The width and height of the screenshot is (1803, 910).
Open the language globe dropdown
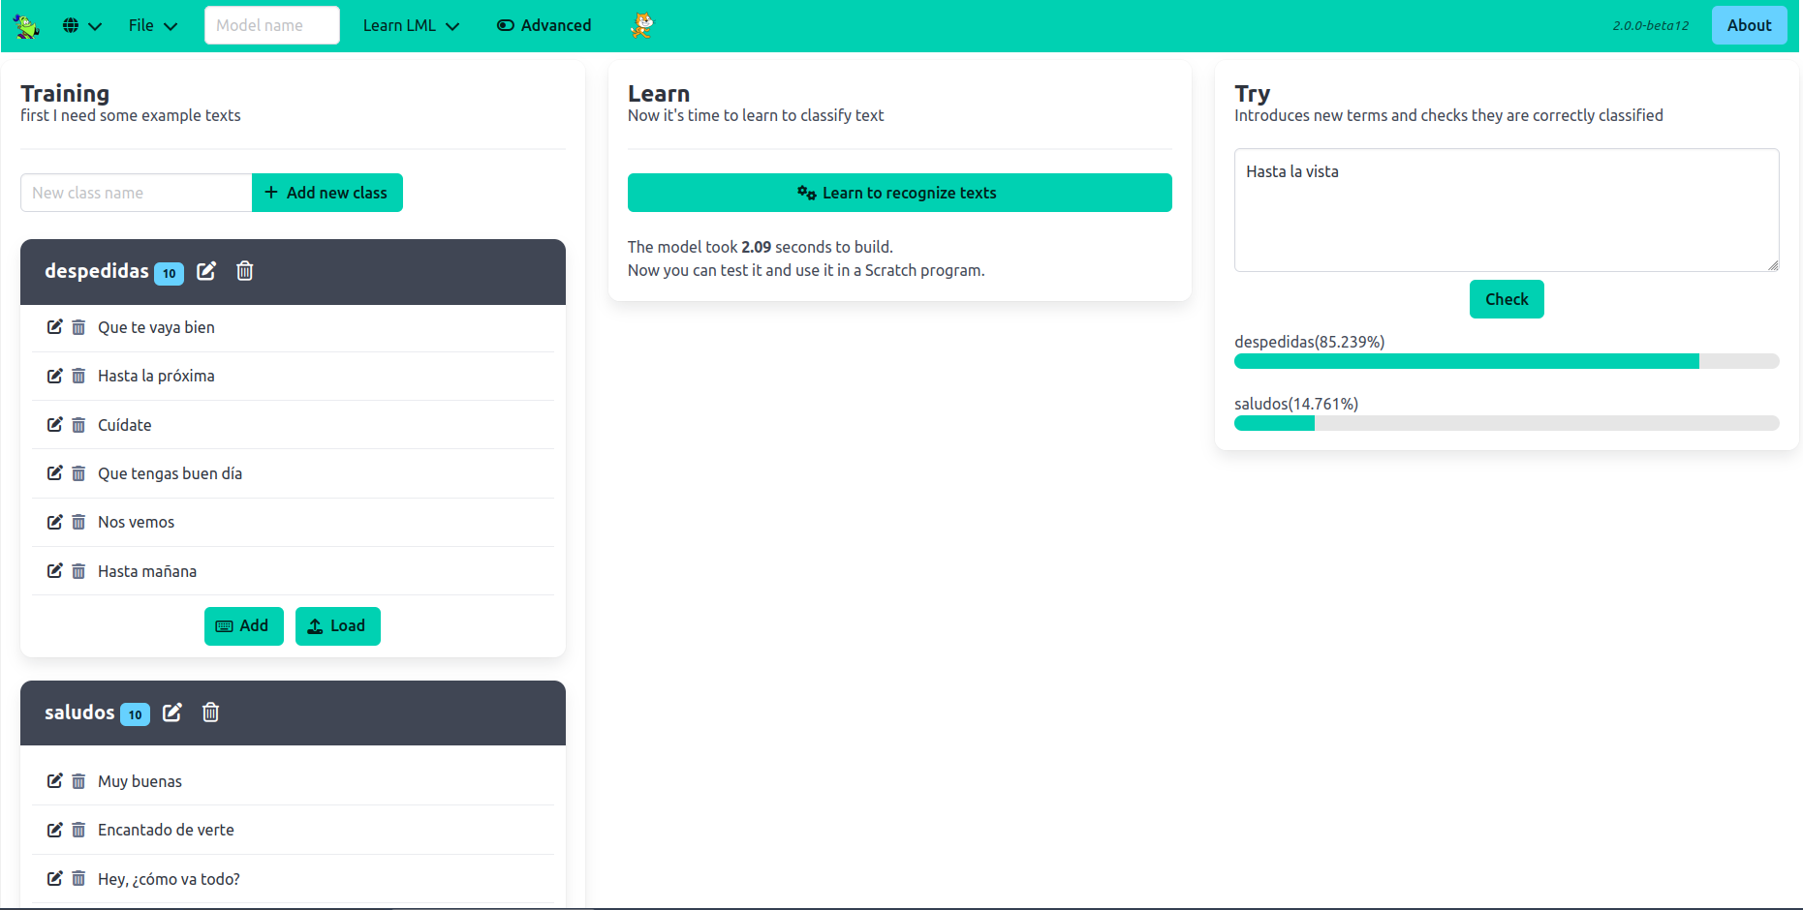(81, 26)
